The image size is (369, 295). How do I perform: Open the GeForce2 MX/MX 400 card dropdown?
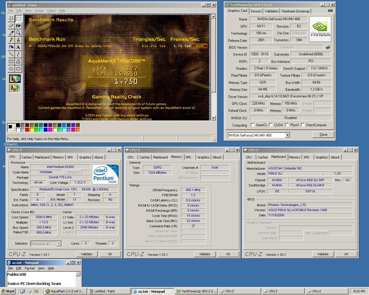pyautogui.click(x=287, y=135)
